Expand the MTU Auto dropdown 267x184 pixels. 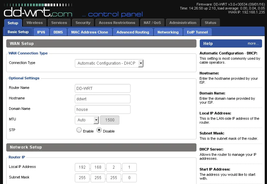87,120
